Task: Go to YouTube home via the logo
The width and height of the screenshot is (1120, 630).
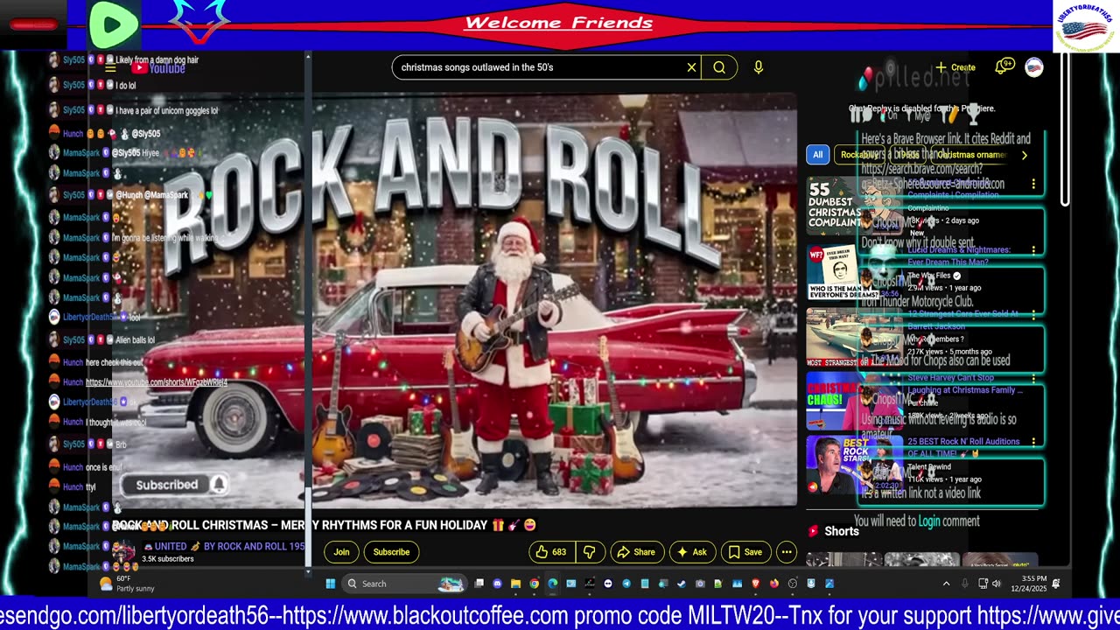Action: coord(158,67)
